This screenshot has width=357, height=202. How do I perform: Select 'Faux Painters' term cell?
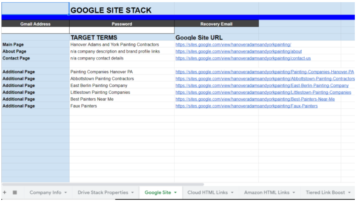tap(122, 106)
